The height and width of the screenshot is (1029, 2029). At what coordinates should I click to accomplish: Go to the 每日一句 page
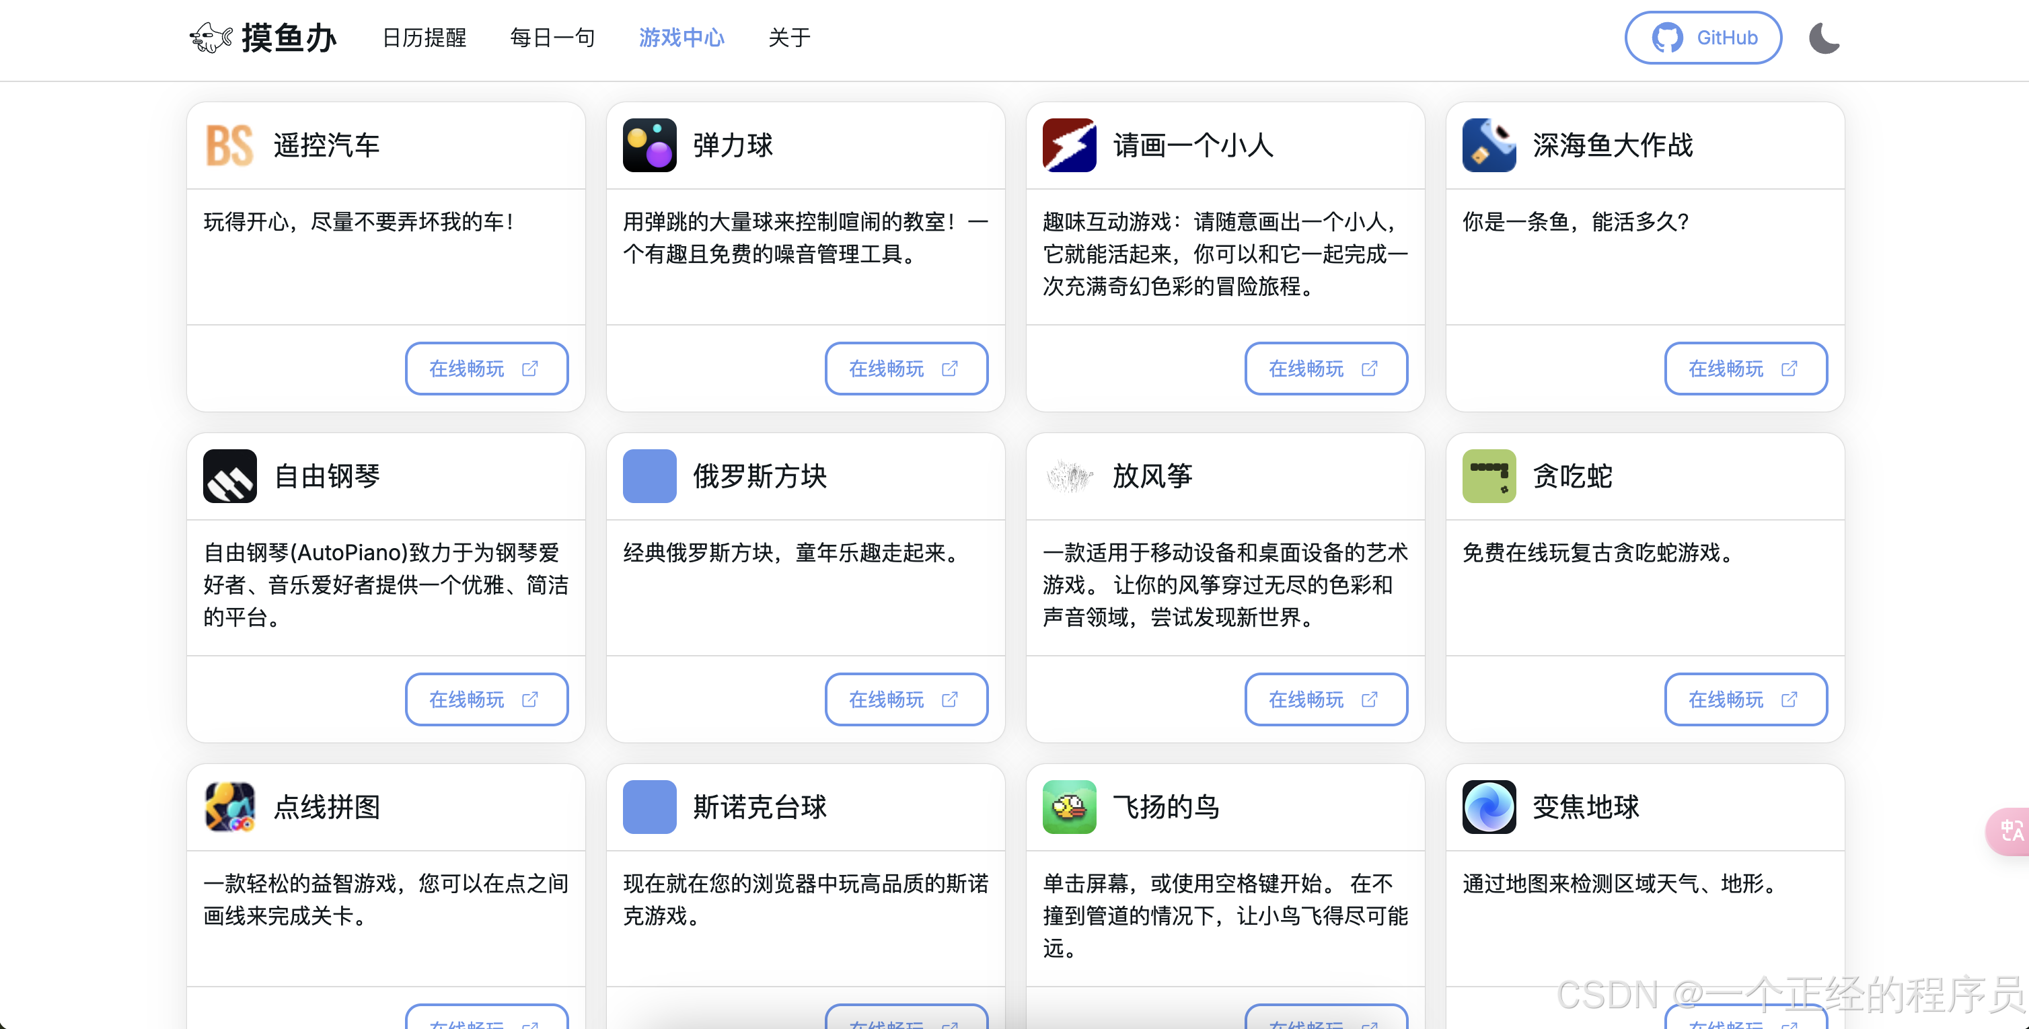pos(552,38)
